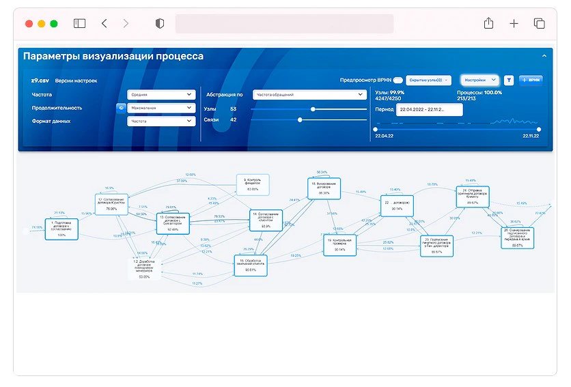Collapse the parameters panel with chevron
571x387 pixels.
click(544, 56)
